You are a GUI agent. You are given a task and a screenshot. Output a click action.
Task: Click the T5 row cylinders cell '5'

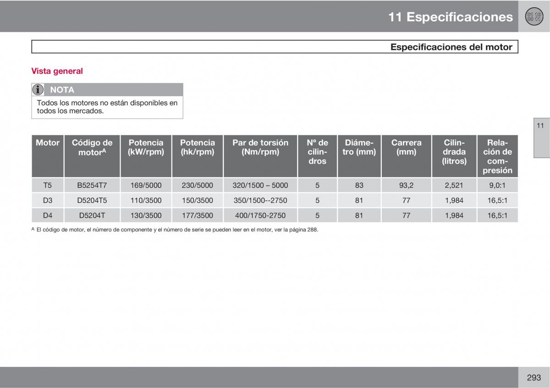[x=317, y=186]
